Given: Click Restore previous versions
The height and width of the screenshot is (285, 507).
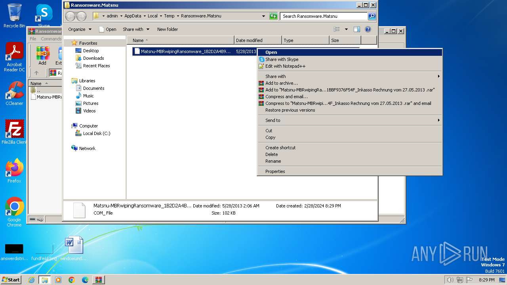Looking at the screenshot, I should point(350,110).
